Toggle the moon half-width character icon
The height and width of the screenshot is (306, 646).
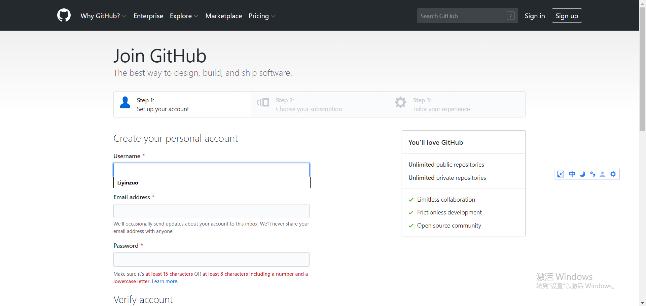(x=582, y=174)
